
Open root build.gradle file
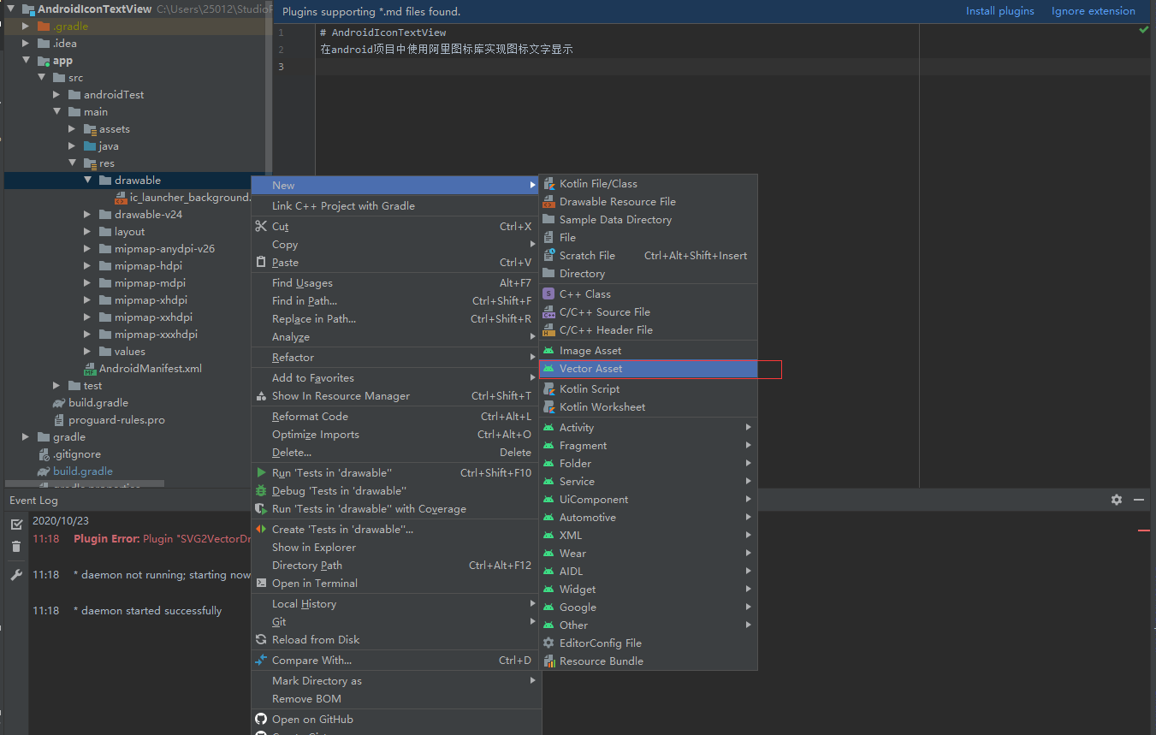click(82, 471)
